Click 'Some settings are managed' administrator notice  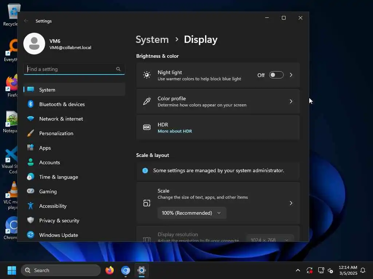[x=219, y=171]
